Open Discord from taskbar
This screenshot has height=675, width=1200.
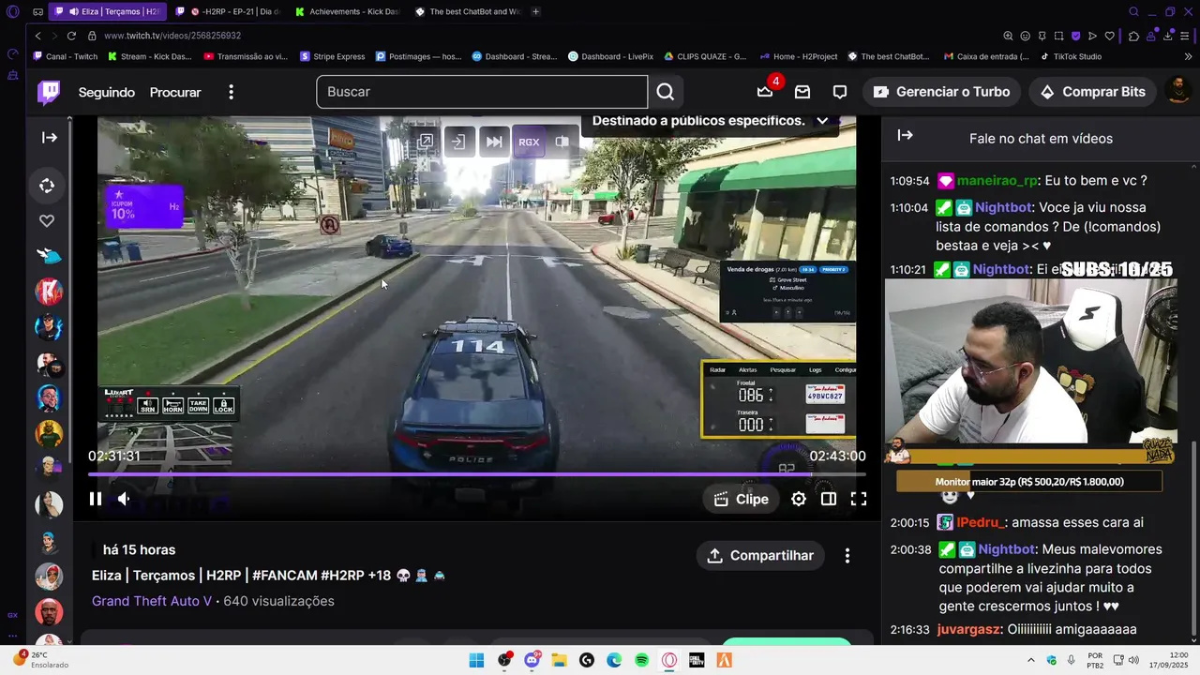click(x=532, y=660)
